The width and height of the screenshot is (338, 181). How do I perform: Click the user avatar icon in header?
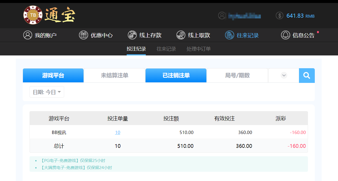(222, 15)
